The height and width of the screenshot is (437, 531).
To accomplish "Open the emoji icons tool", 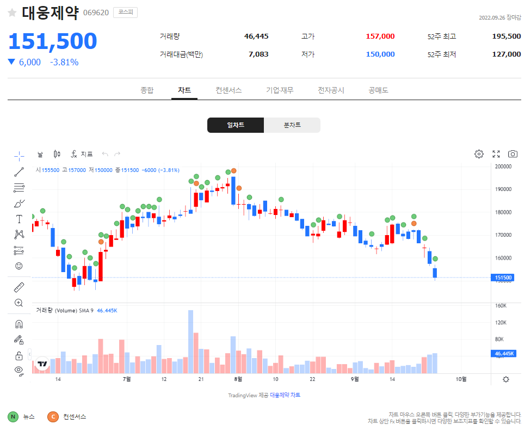I will point(19,266).
